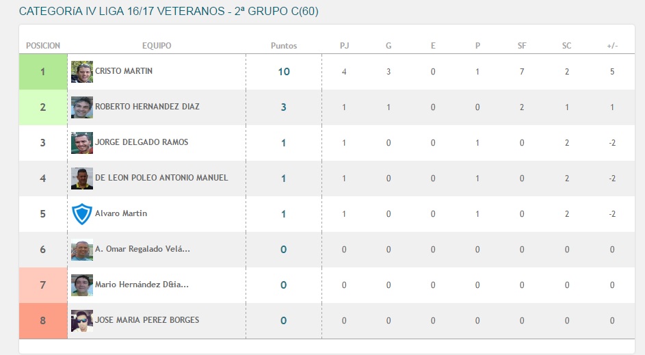
Task: Select the EQUIPO column header
Action: [157, 46]
